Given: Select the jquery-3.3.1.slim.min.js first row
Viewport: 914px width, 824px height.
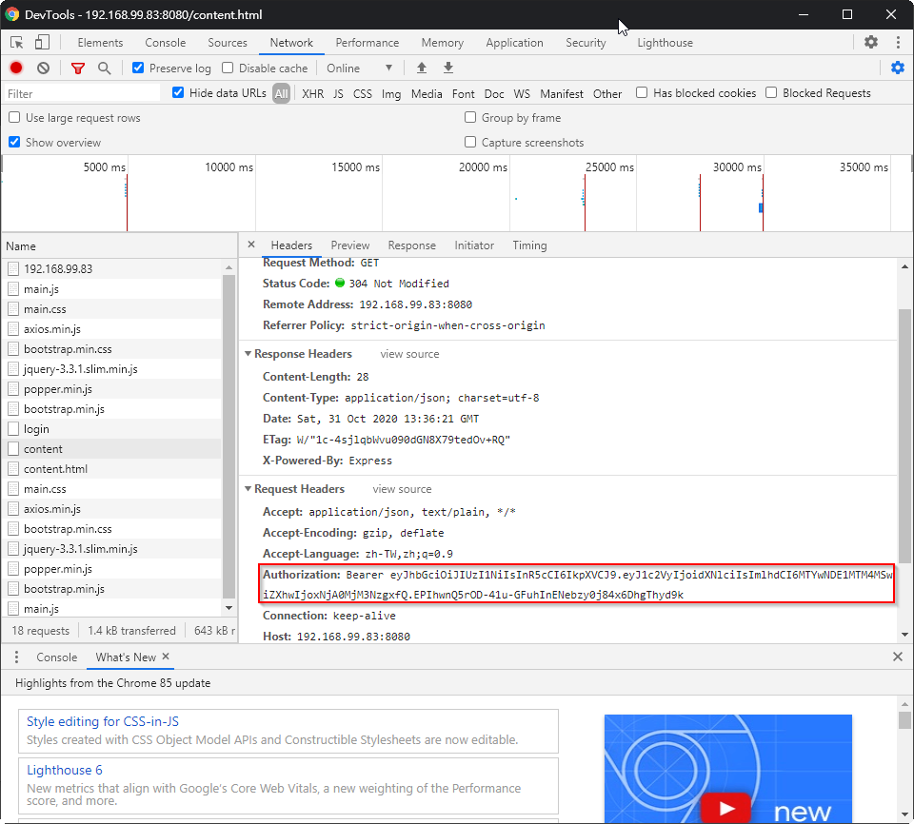Looking at the screenshot, I should coord(111,369).
